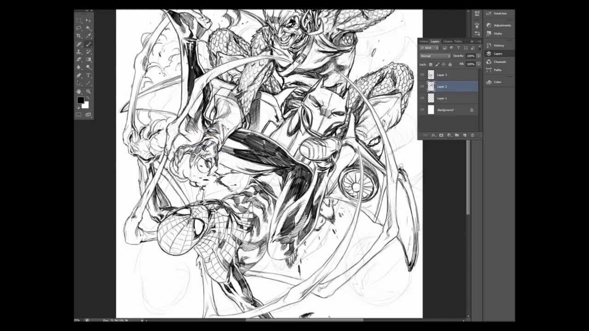589x331 pixels.
Task: Select the Lasso tool
Action: pyautogui.click(x=79, y=28)
